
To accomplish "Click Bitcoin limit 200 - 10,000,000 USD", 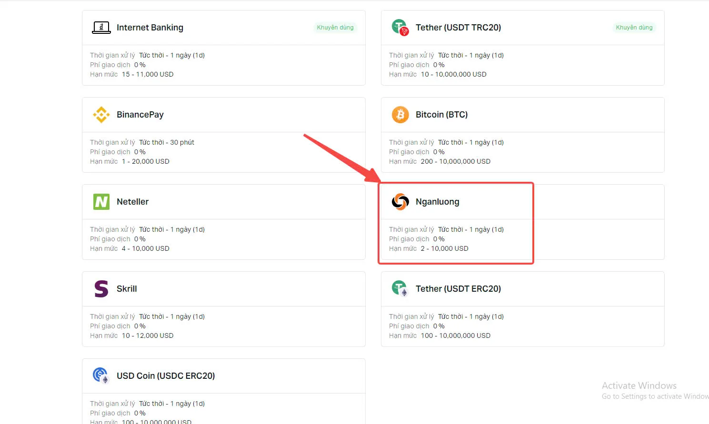I will [456, 161].
